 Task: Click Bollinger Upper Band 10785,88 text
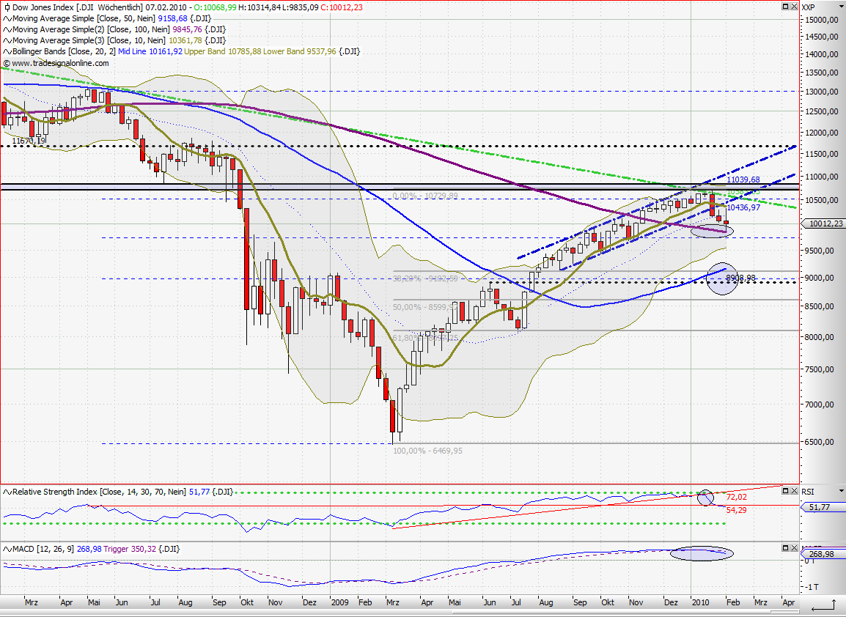coord(223,52)
